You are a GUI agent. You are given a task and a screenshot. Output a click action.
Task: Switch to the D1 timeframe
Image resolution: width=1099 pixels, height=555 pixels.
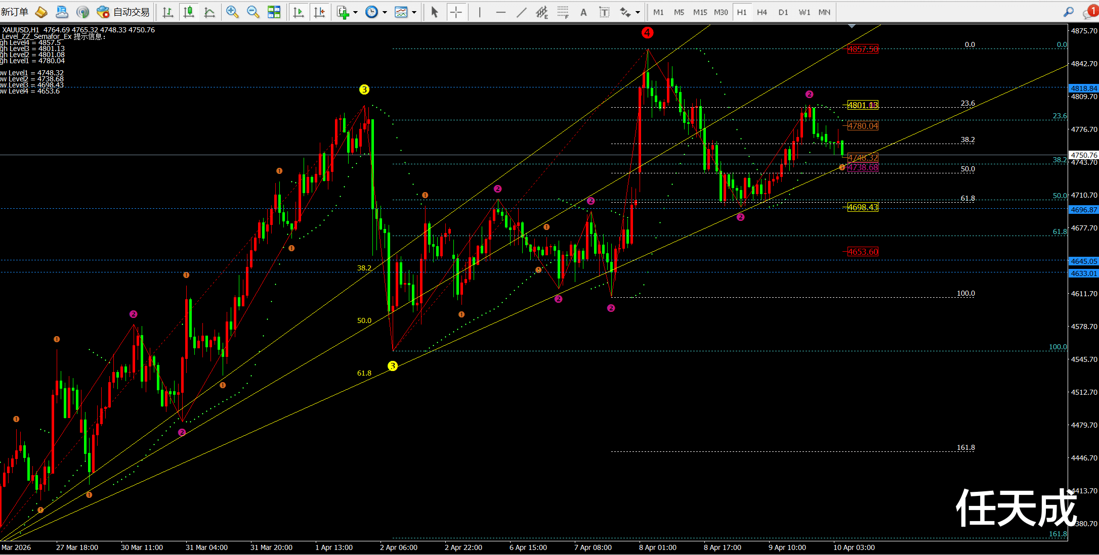[783, 12]
